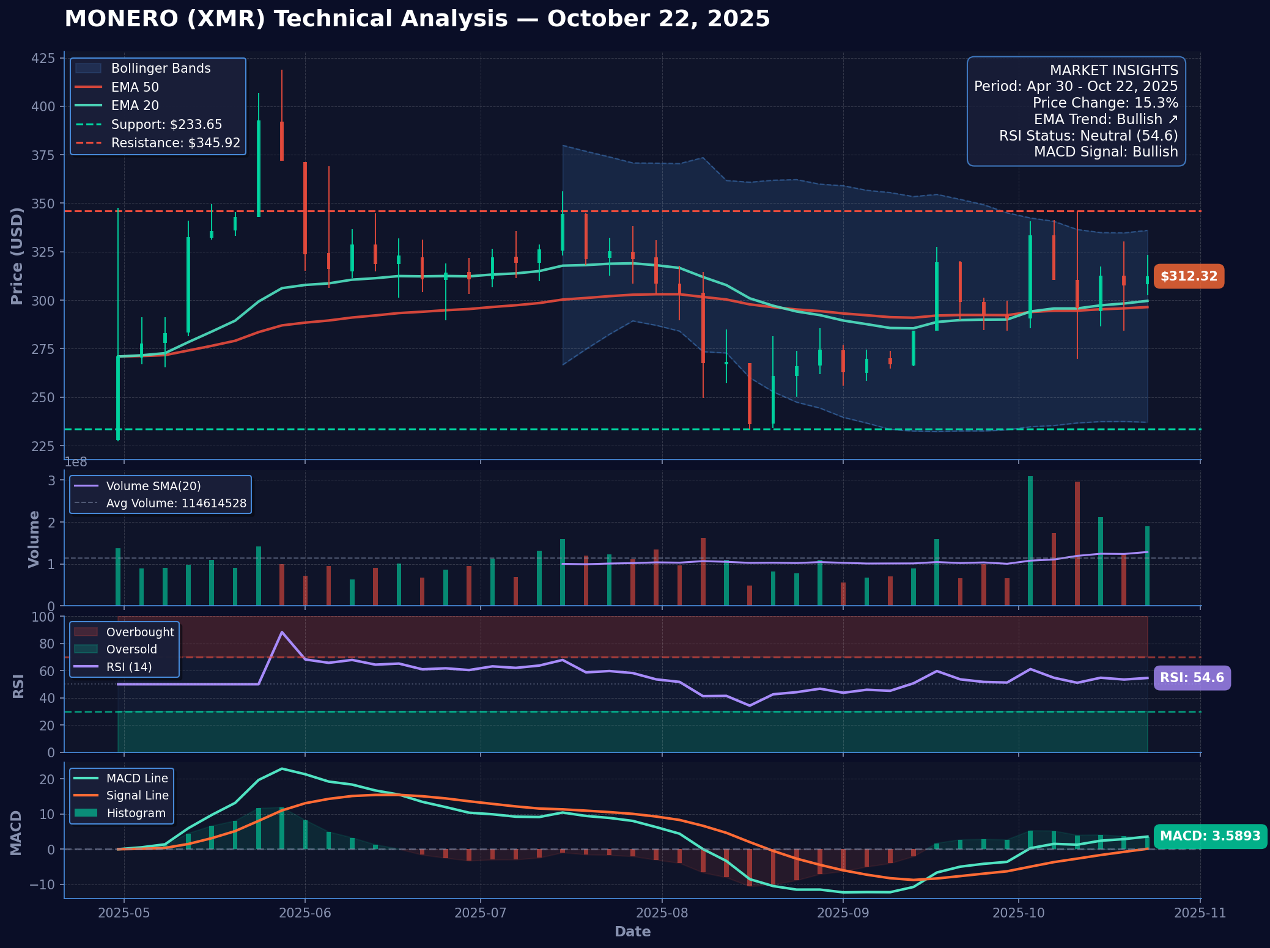Select the RSI (14) legend entry

pos(128,667)
